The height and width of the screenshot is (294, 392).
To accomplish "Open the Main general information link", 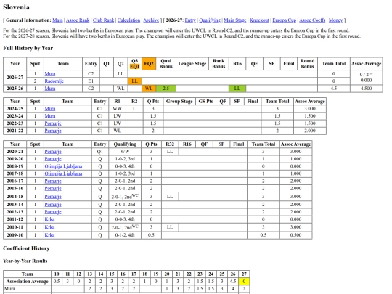I will [57, 20].
